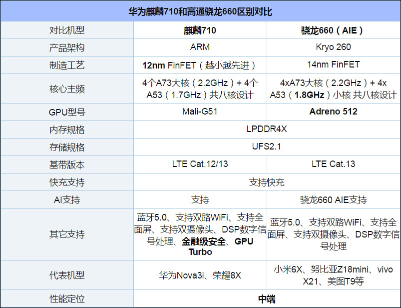Select the 产品架构 row label
This screenshot has height=308, width=401.
pyautogui.click(x=67, y=48)
